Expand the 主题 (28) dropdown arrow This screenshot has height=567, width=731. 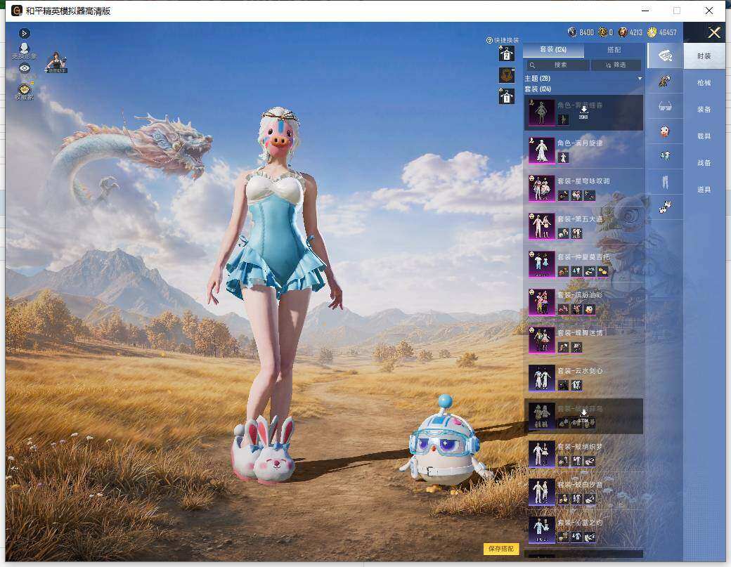pyautogui.click(x=640, y=78)
